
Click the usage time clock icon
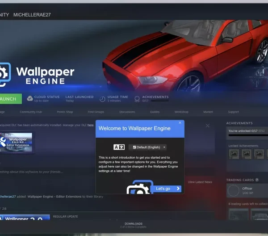102,99
